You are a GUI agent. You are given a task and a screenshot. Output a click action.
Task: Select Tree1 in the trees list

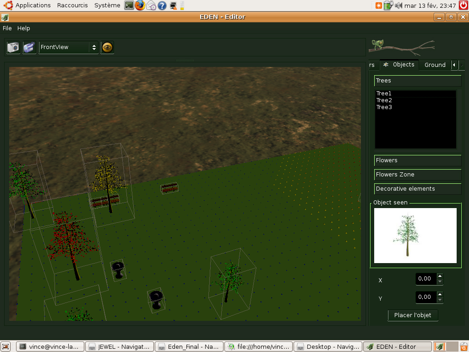[x=415, y=93]
